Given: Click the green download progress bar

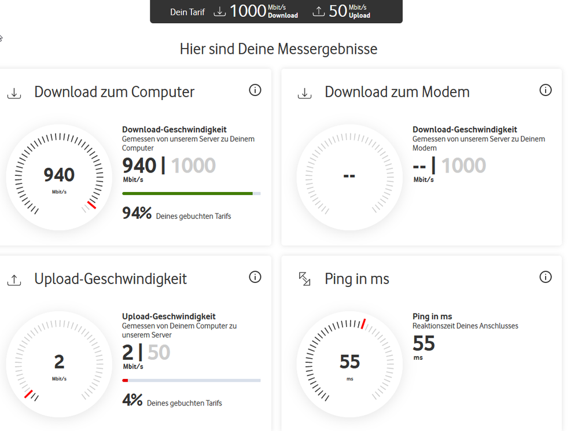Looking at the screenshot, I should pos(192,194).
